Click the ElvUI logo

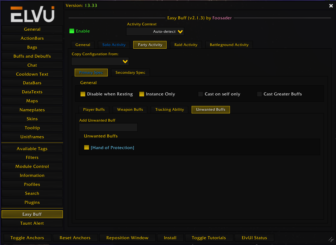[32, 14]
